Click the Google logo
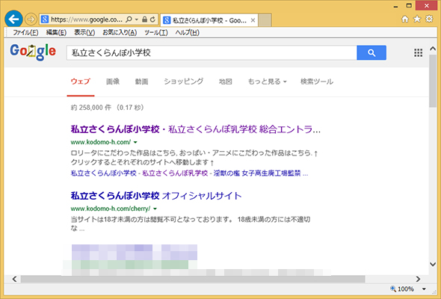 tap(33, 52)
